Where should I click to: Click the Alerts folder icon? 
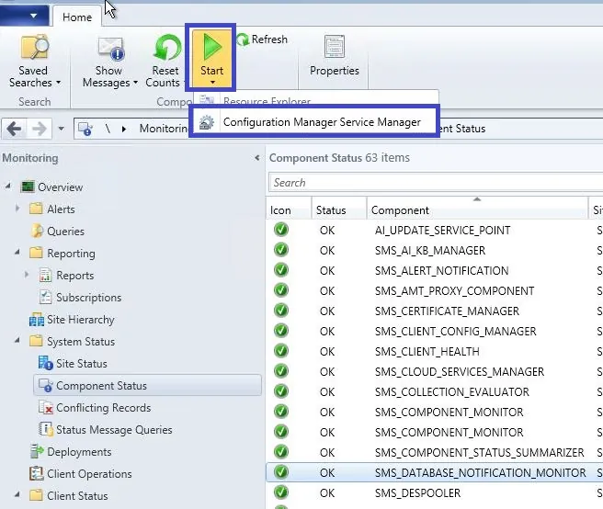point(36,209)
